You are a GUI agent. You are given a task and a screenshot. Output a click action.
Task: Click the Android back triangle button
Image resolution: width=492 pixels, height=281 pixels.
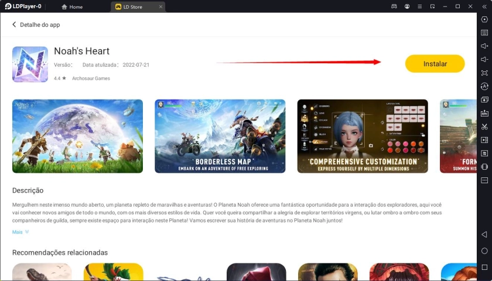click(484, 235)
